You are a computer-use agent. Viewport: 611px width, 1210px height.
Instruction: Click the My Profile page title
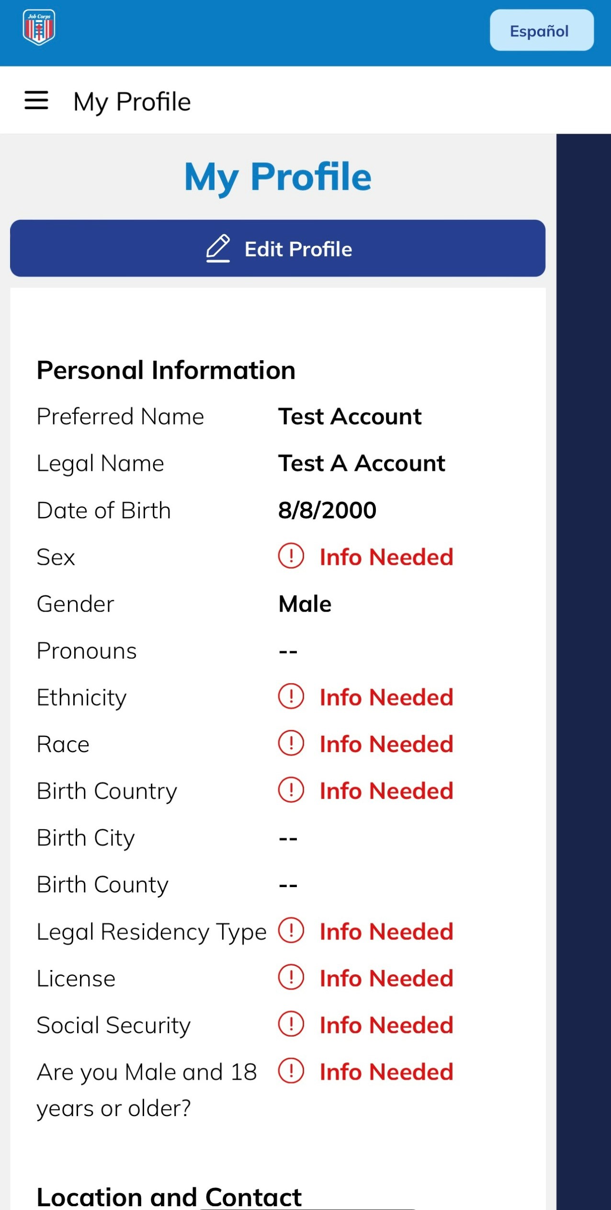coord(277,177)
